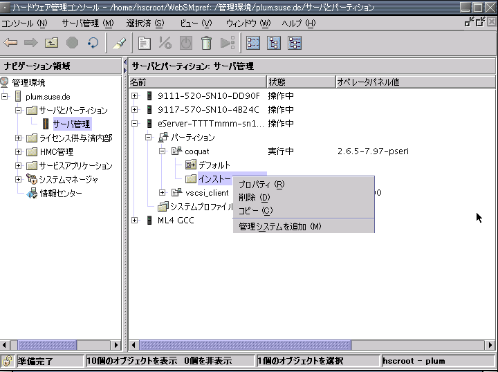Image resolution: width=498 pixels, height=372 pixels.
Task: Collapse the パーティション node
Action: click(x=149, y=138)
